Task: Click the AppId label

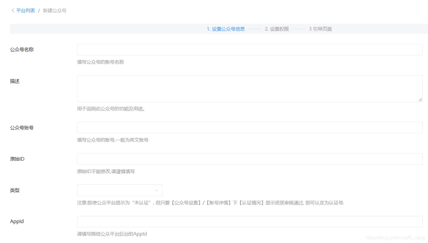Action: (17, 222)
